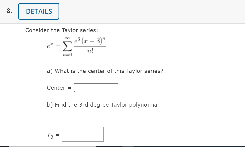Place cursor in the 3rd degree polynomial box

click(82, 134)
